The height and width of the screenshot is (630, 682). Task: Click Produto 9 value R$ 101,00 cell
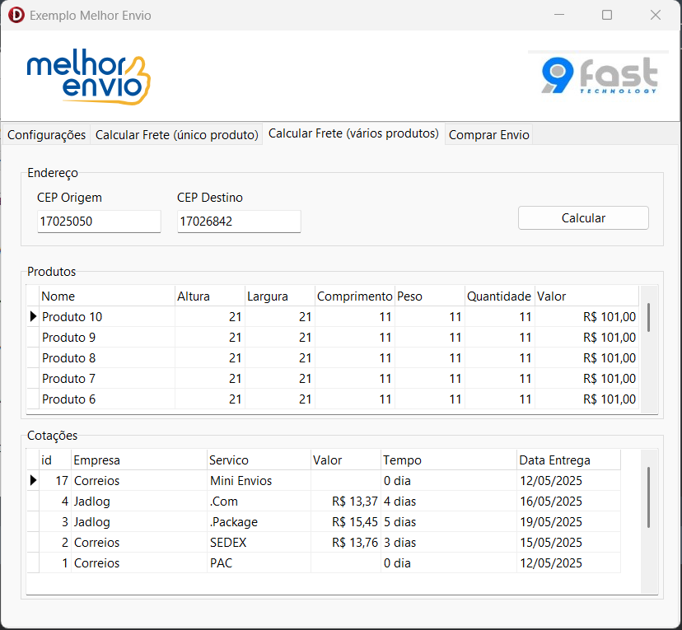[x=586, y=338]
